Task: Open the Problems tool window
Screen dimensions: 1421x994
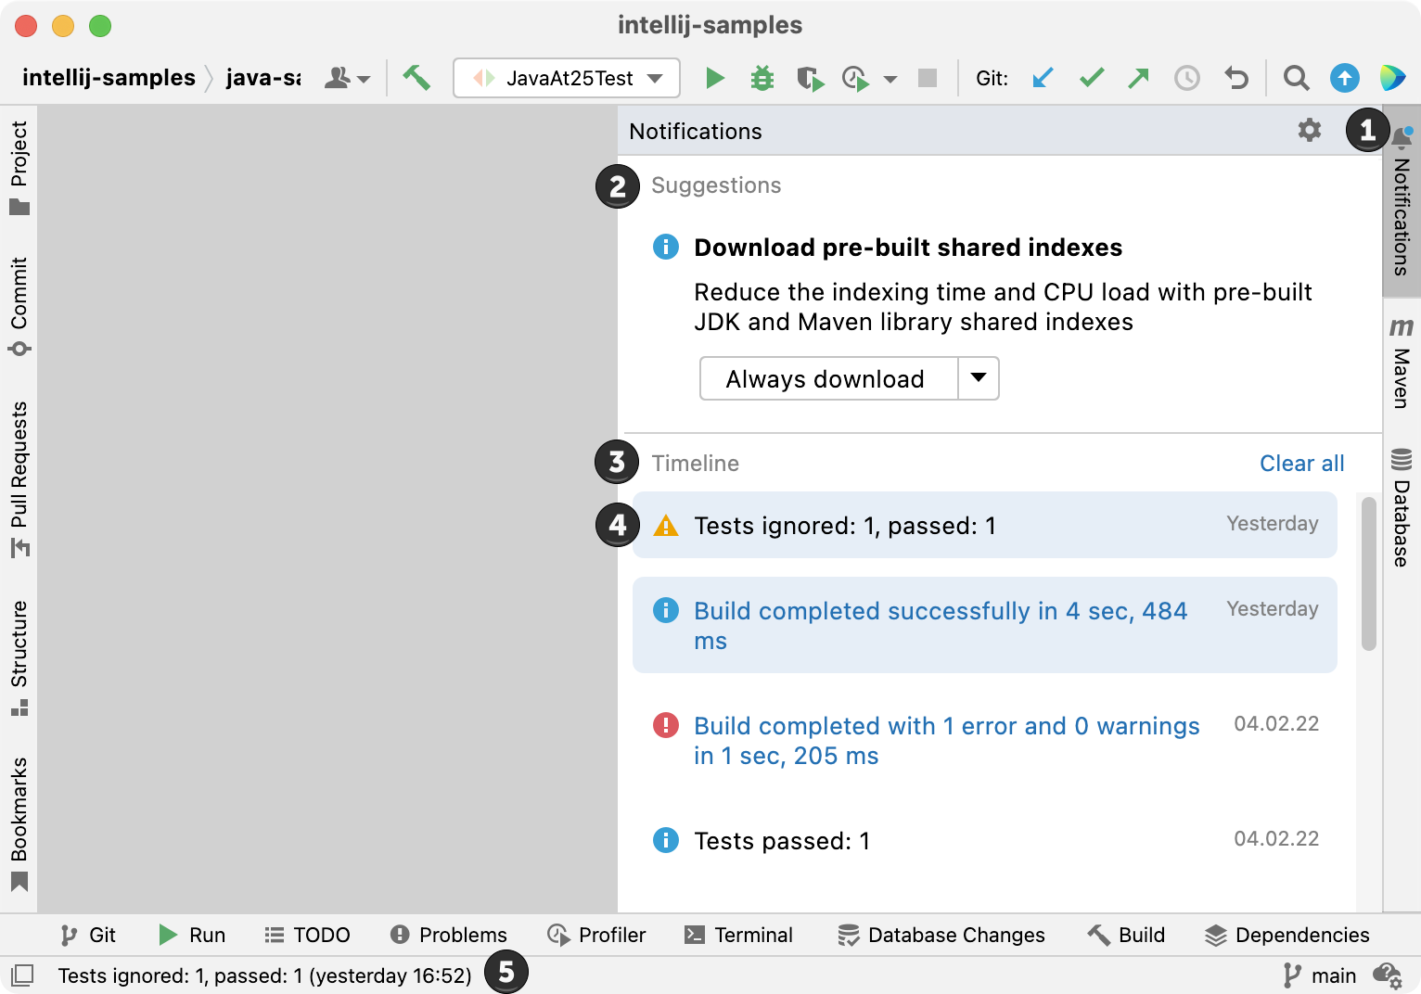Action: tap(449, 935)
